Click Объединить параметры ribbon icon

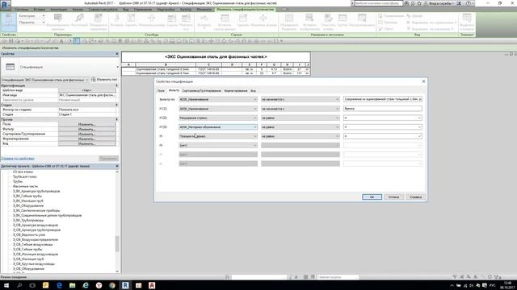tap(99, 22)
